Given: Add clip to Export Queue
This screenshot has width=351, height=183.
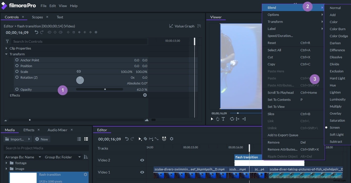Looking at the screenshot, I should pos(283,135).
